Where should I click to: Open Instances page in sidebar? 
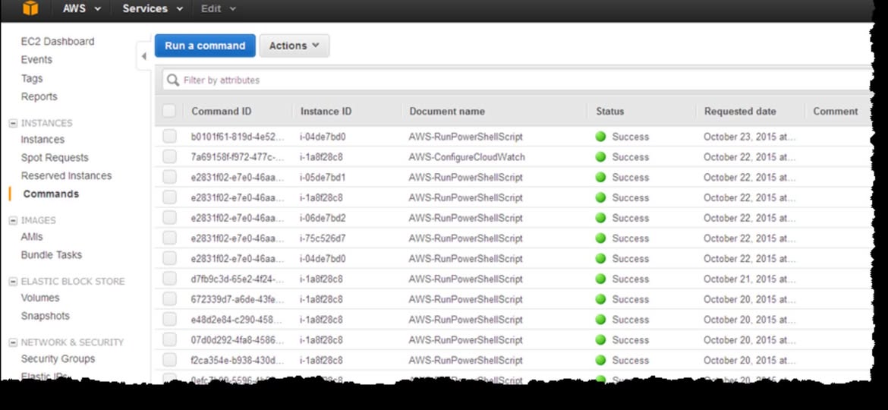click(x=43, y=139)
